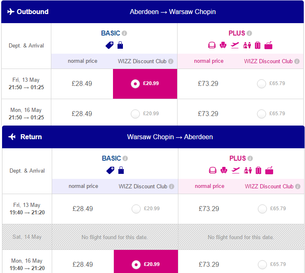Click selected Fri 13 May outbound £20.99 fare
Image resolution: width=305 pixels, height=273 pixels.
(x=145, y=84)
